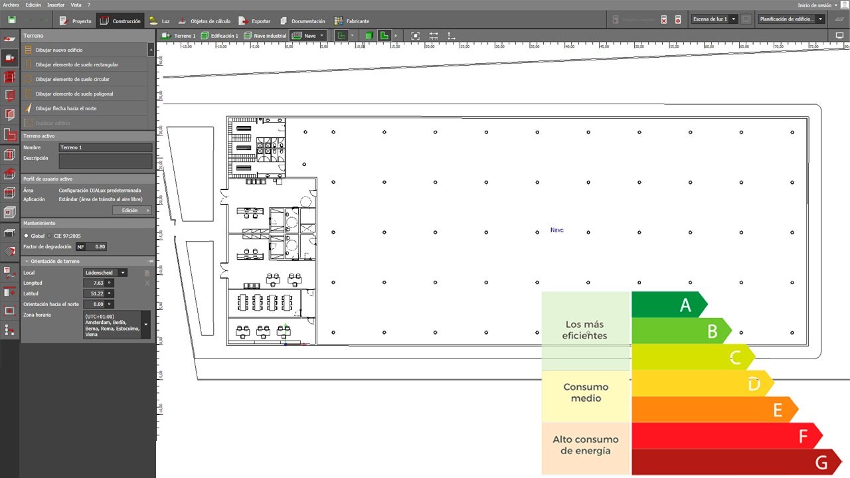Activate the horizontal measure tool
The image size is (850, 478).
434,35
